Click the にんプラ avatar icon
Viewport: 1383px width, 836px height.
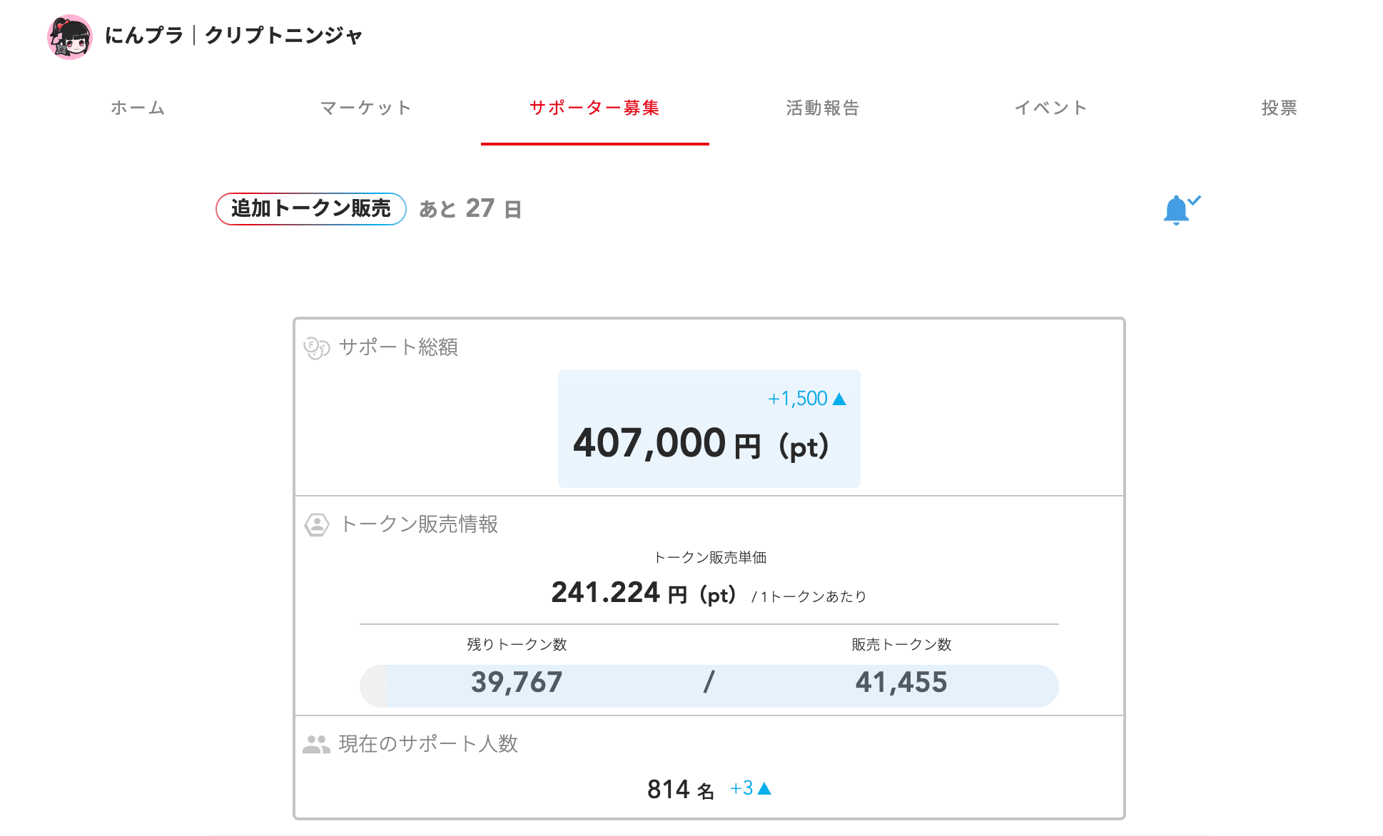70,37
